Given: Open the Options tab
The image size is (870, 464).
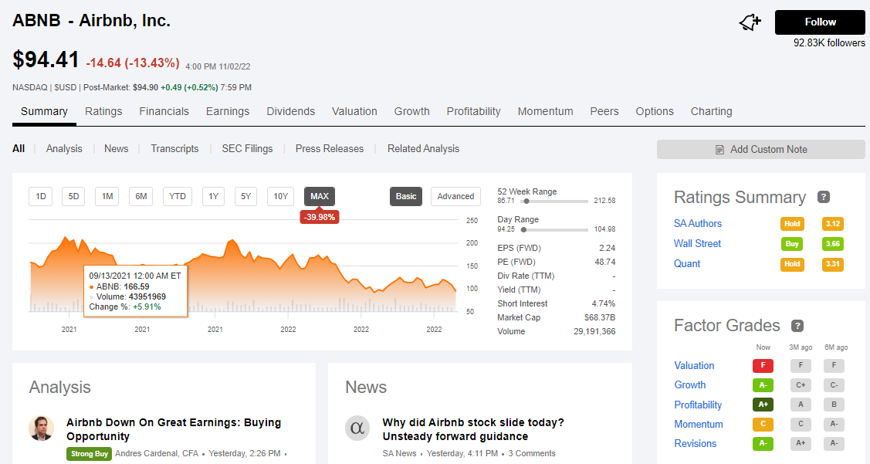Looking at the screenshot, I should point(655,111).
